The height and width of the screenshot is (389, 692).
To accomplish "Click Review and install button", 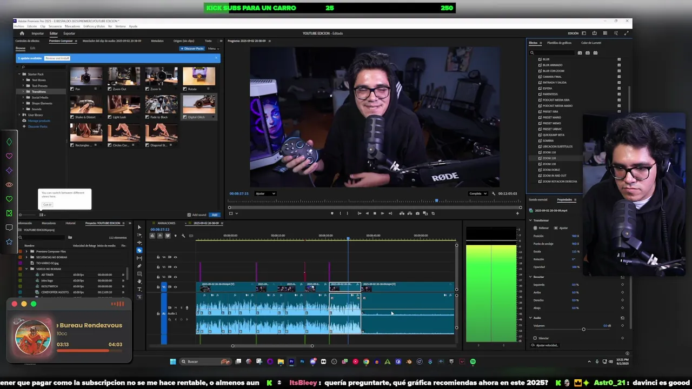I will (57, 58).
